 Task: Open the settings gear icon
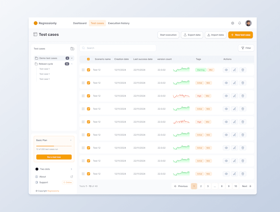click(232, 23)
